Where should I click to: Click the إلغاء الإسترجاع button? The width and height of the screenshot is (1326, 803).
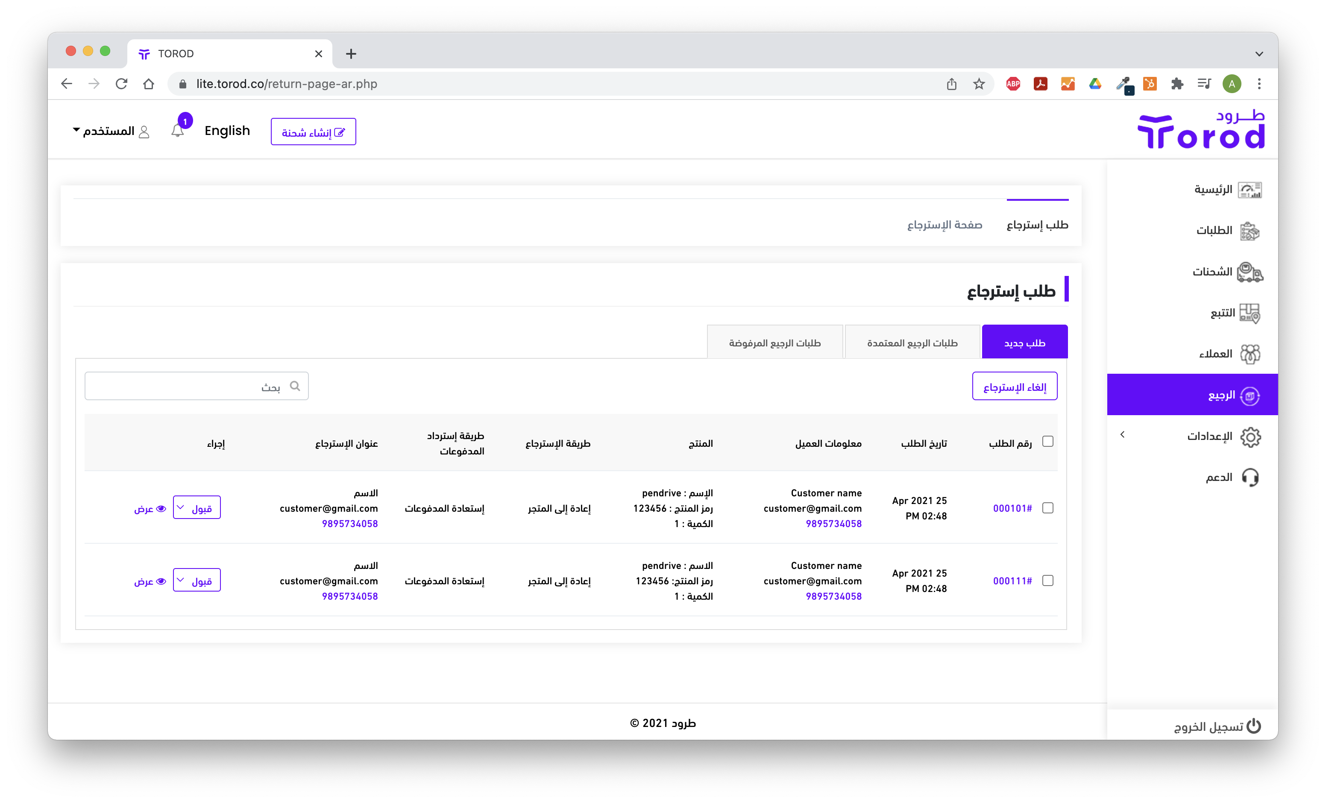coord(1015,387)
